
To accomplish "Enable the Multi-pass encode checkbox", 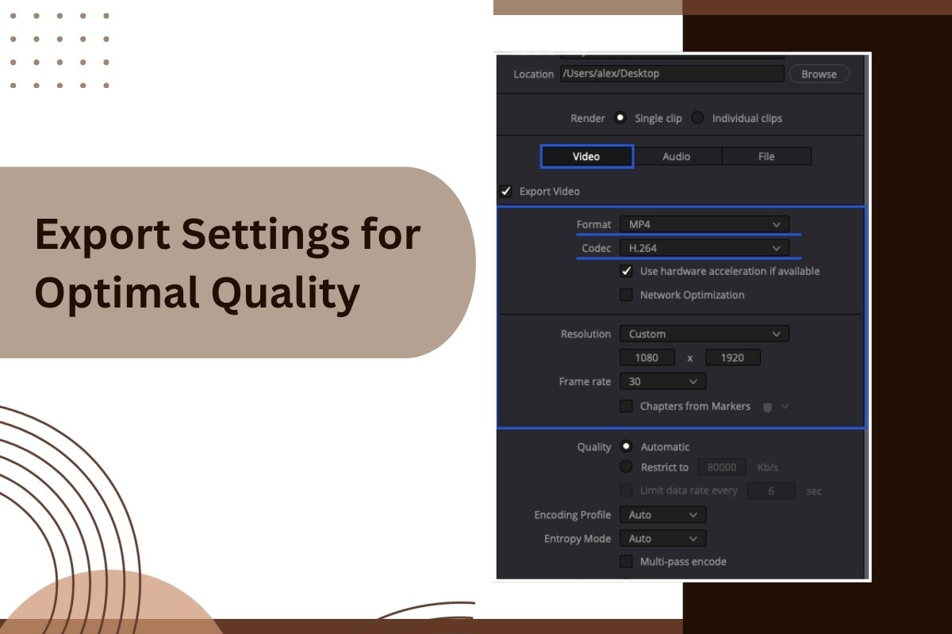I will click(x=627, y=562).
